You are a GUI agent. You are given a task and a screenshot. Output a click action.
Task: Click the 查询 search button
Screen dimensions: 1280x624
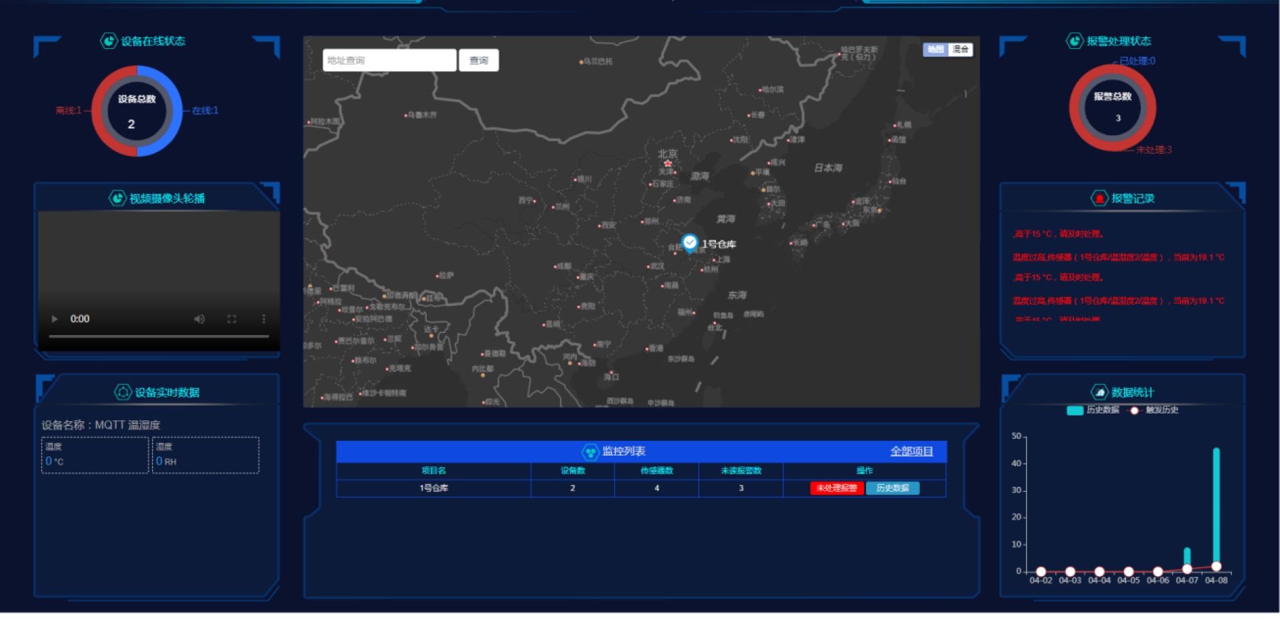(478, 61)
